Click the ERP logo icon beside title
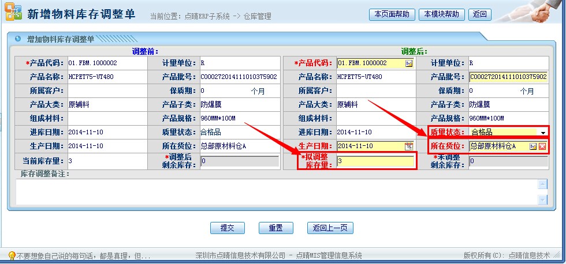This screenshot has height=264, width=566. [x=13, y=13]
